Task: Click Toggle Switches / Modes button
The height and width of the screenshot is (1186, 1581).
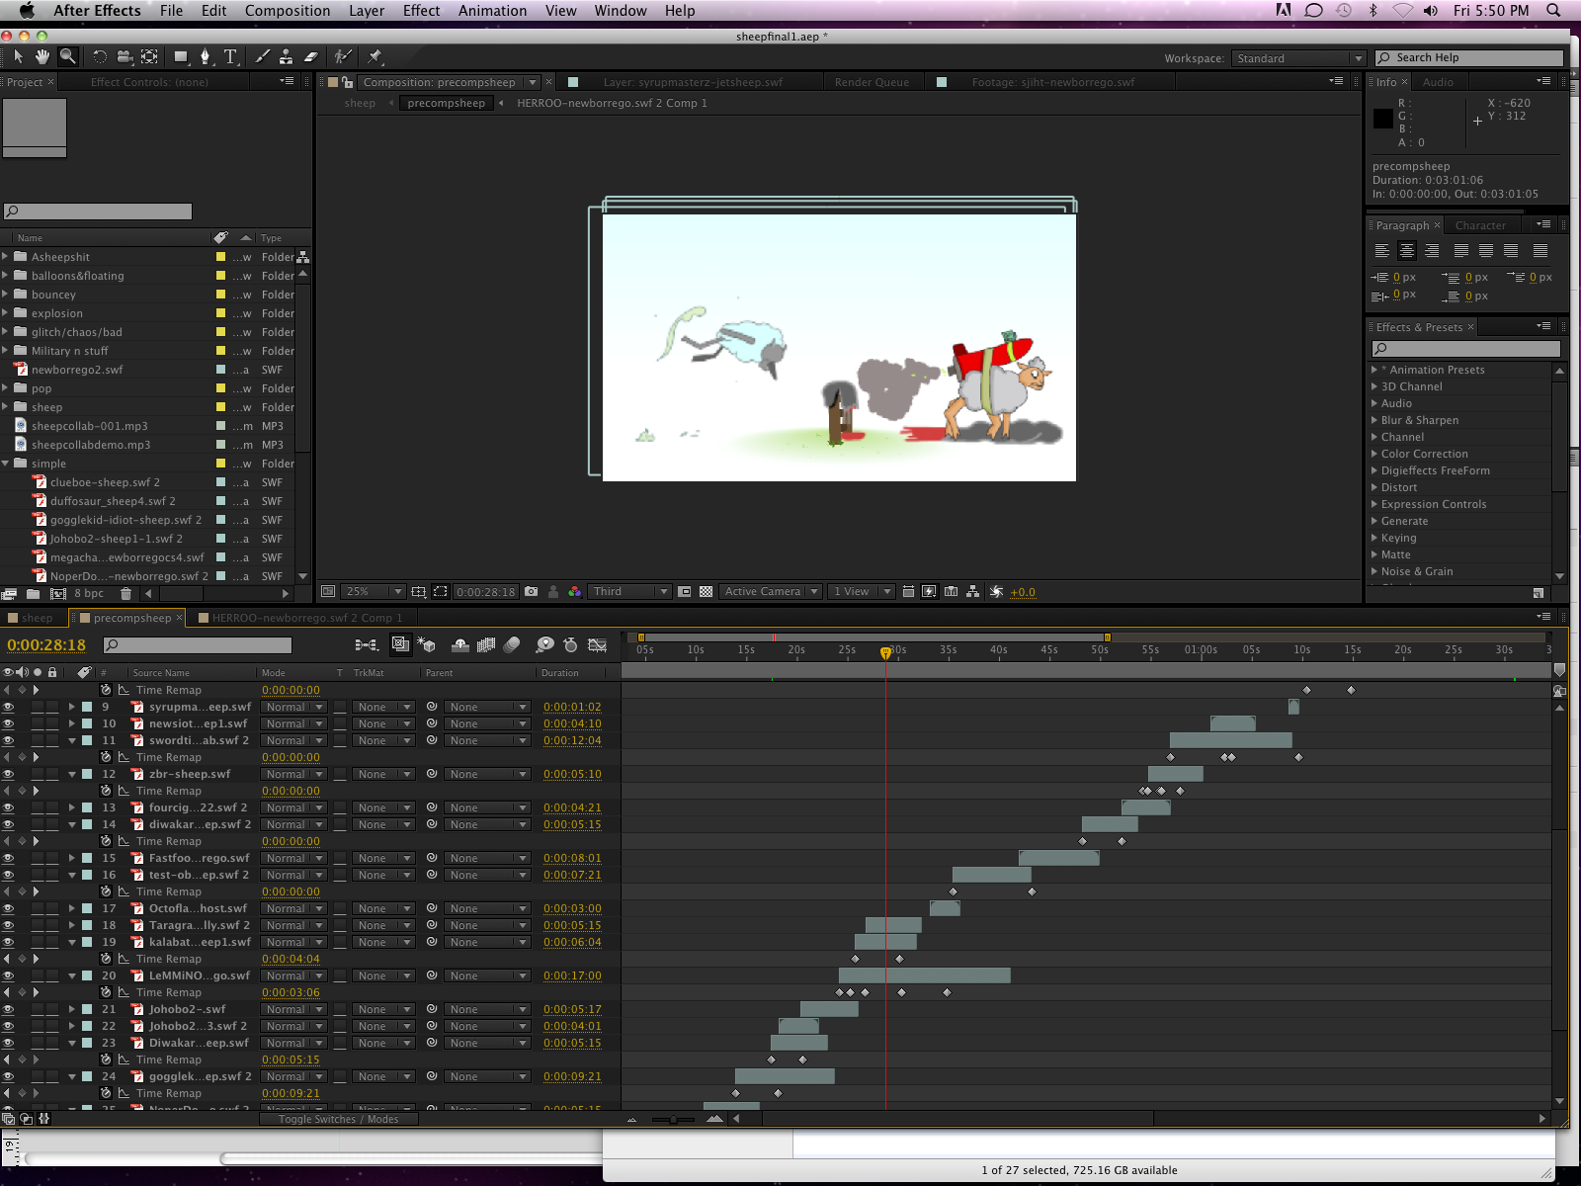Action: coord(338,1120)
